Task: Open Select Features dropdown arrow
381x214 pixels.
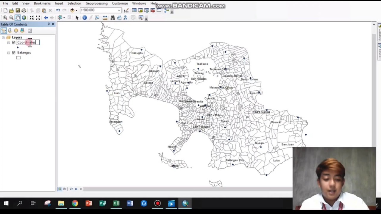Action: pos(64,18)
